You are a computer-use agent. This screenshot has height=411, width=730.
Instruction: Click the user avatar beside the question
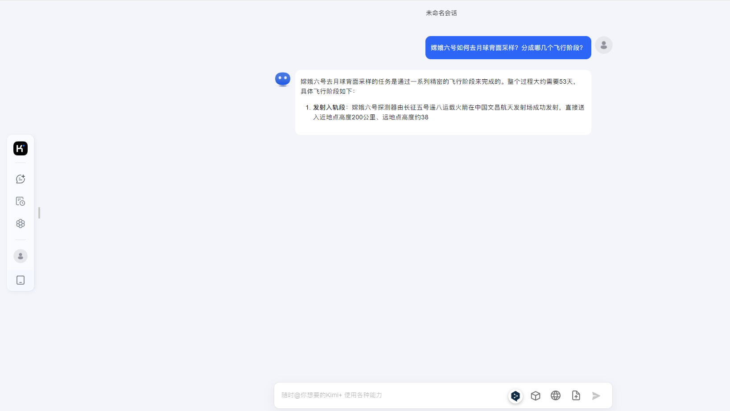(604, 45)
